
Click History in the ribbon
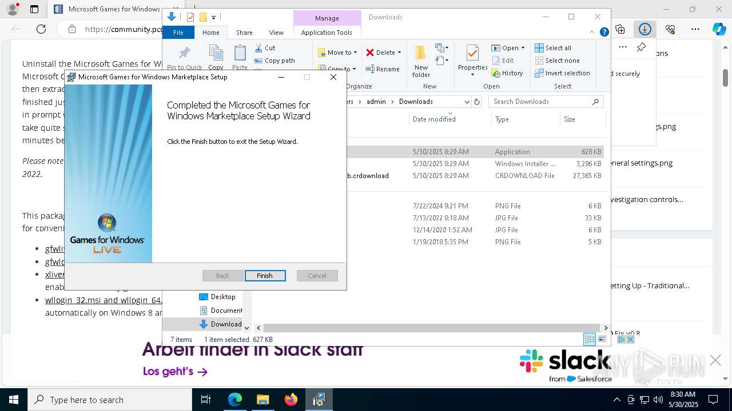click(507, 73)
